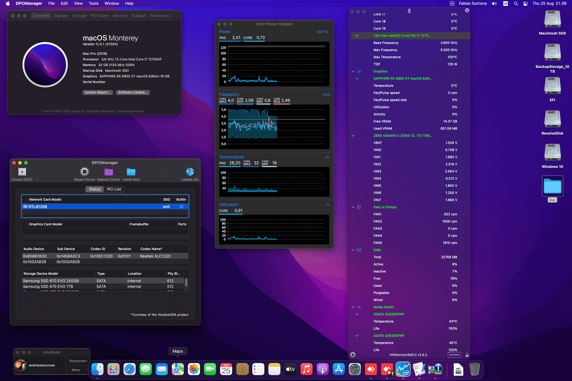The width and height of the screenshot is (572, 381).
Task: Click the Install Kext folder icon
Action: [131, 172]
